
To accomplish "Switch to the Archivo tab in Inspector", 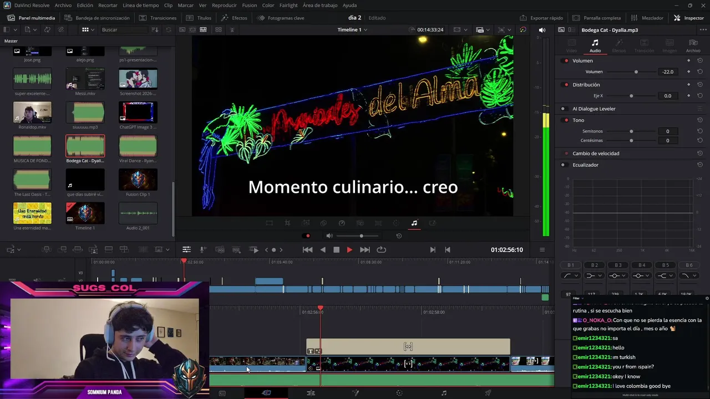I will pos(693,46).
